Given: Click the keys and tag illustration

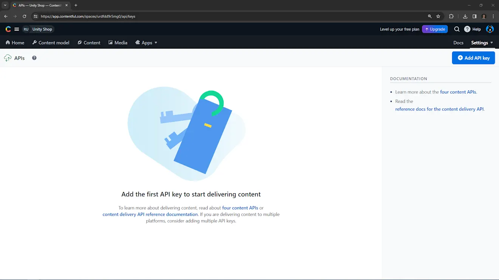Looking at the screenshot, I should 187,134.
